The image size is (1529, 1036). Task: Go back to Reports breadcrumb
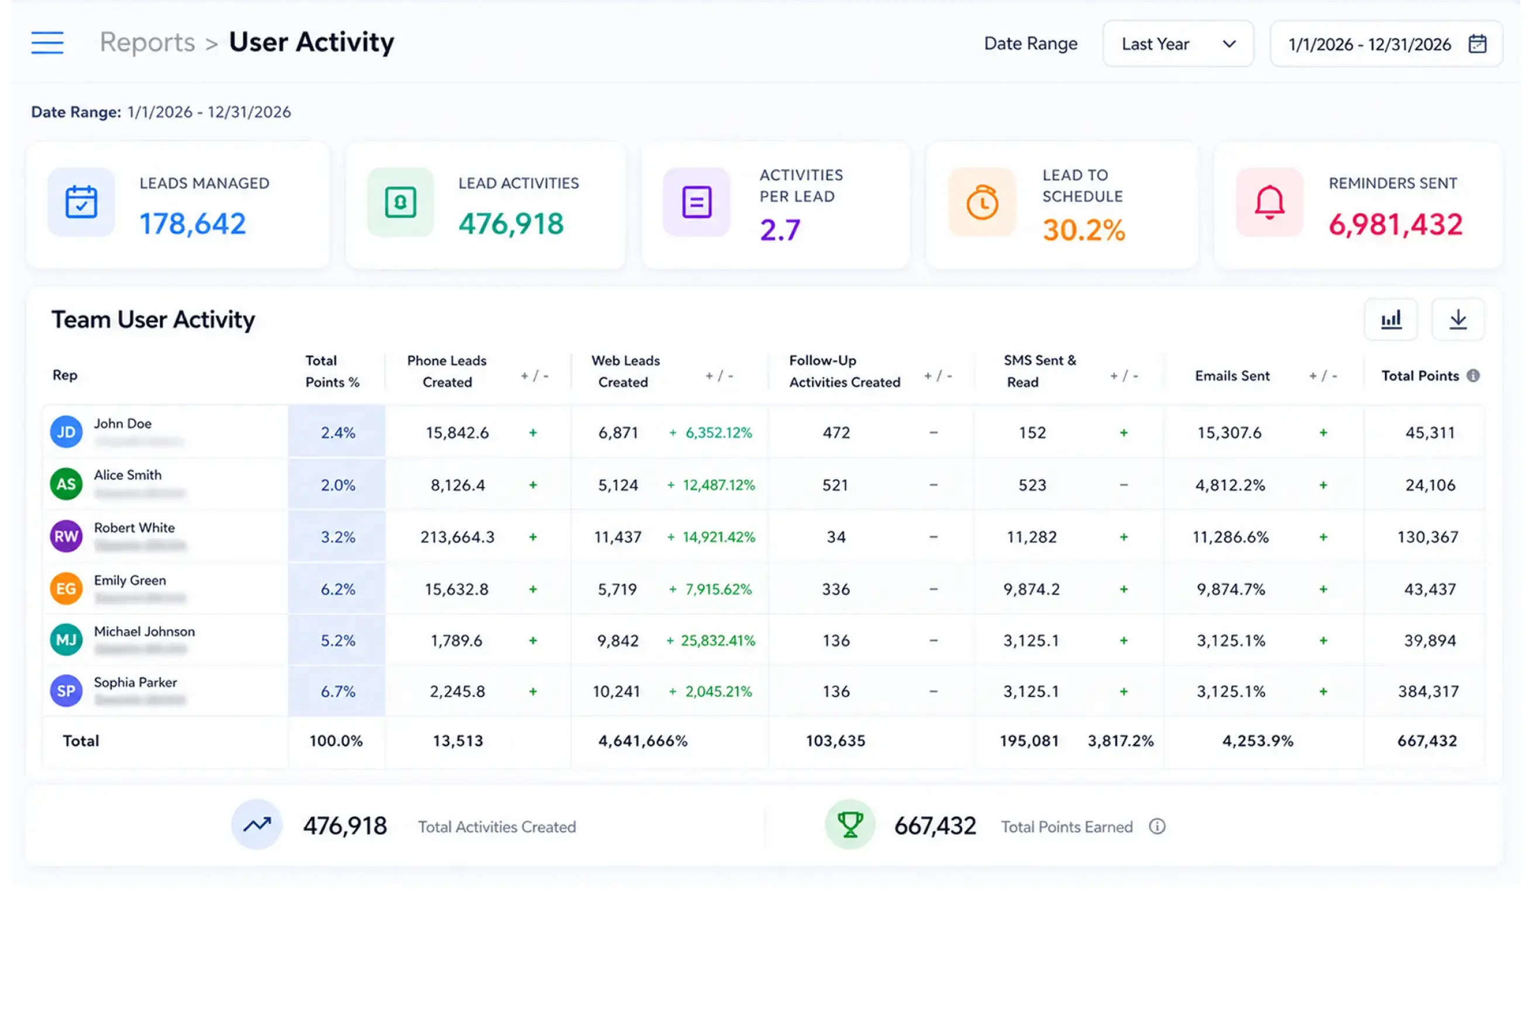(147, 43)
